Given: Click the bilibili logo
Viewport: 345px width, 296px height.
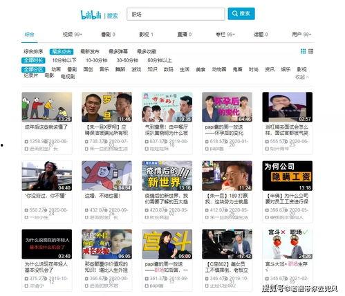Looking at the screenshot, I should click(91, 15).
